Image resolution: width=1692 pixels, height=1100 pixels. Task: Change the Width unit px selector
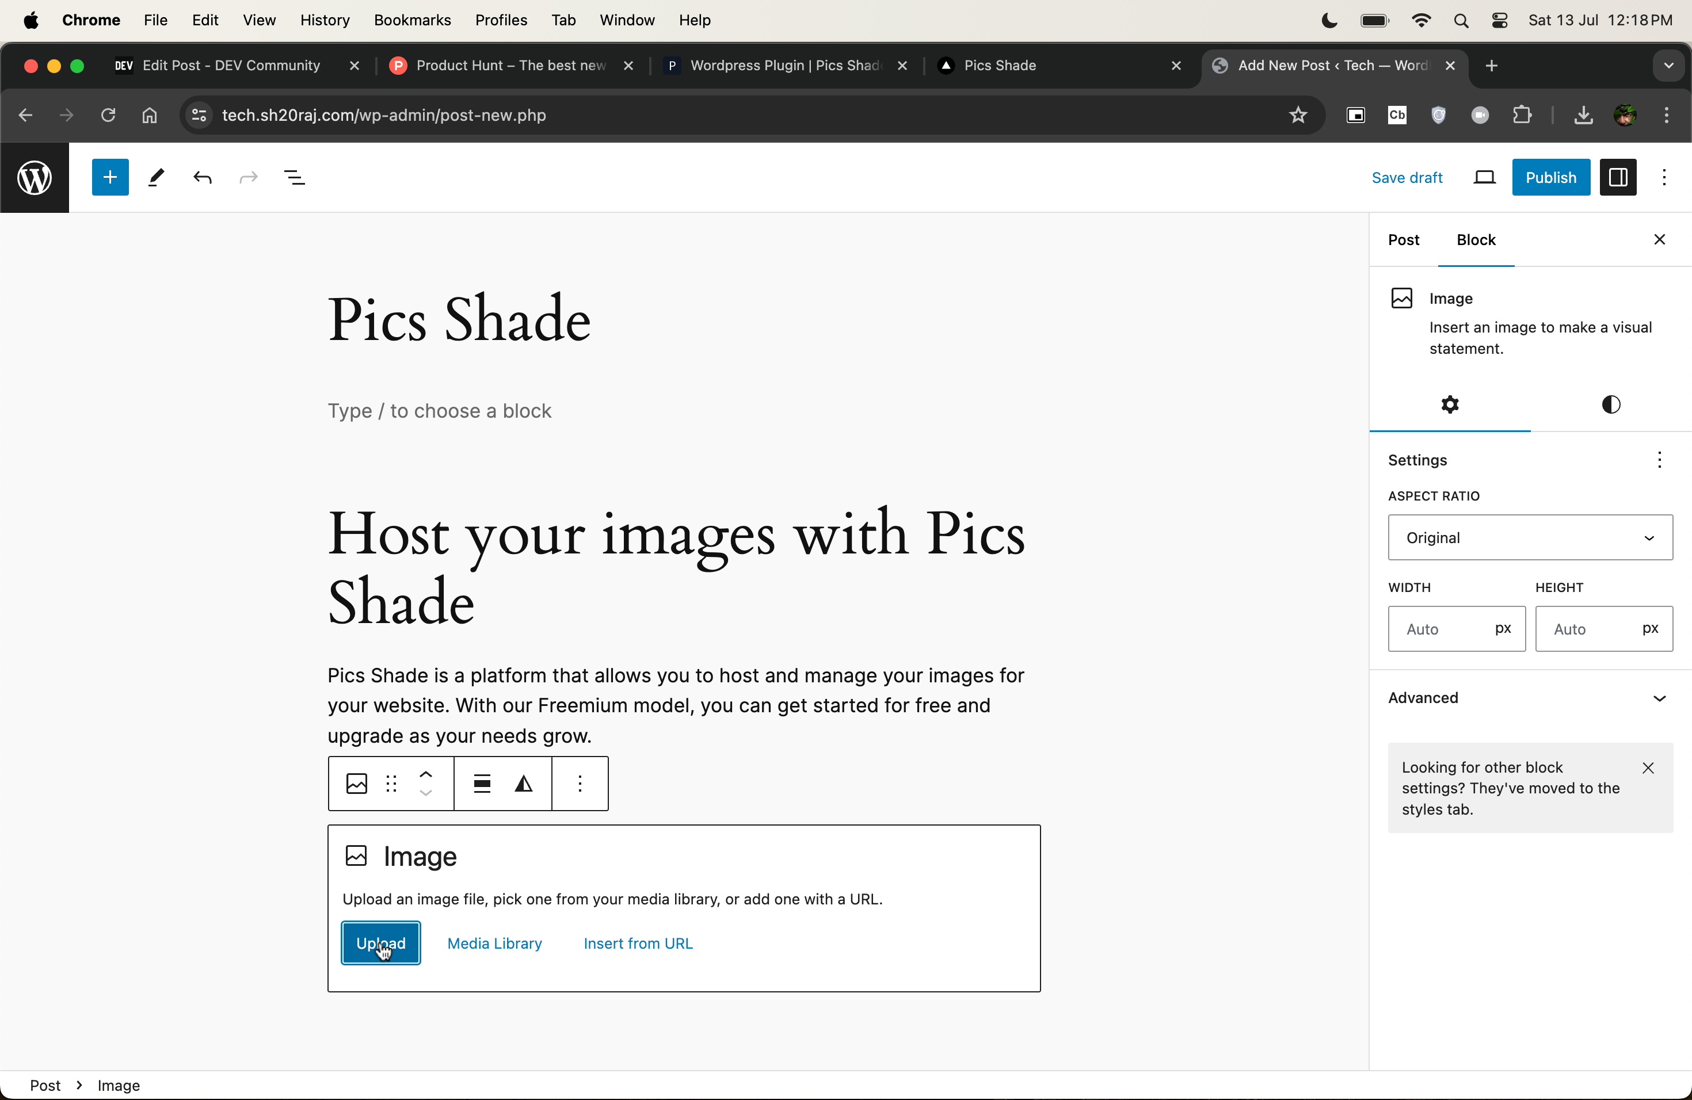pyautogui.click(x=1503, y=628)
